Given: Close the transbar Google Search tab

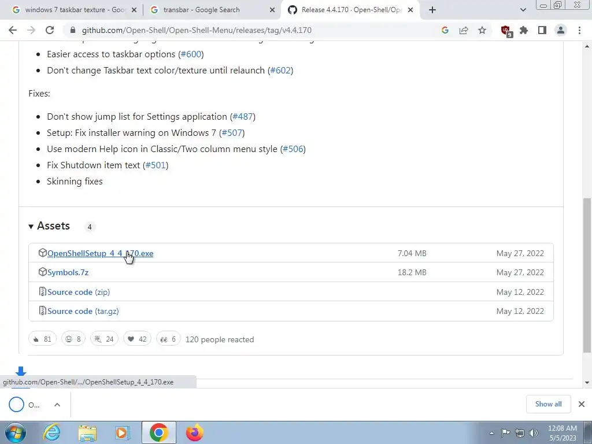Looking at the screenshot, I should [272, 10].
